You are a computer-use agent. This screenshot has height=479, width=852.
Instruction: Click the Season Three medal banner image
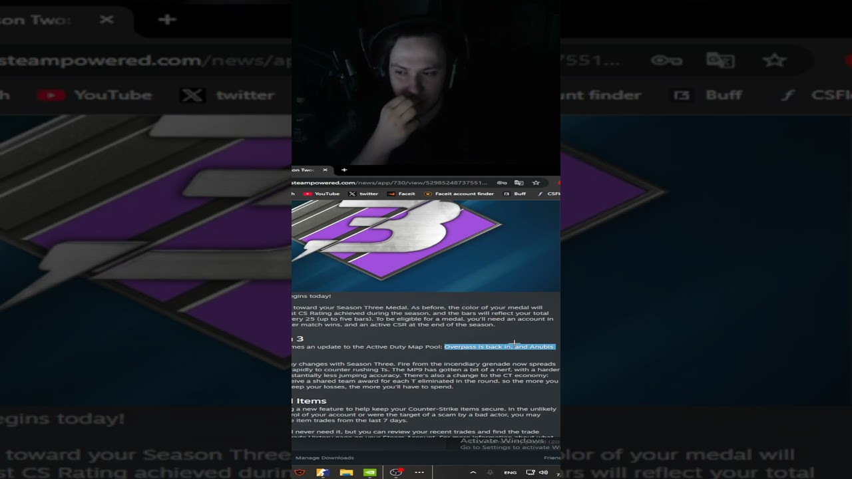tap(426, 245)
